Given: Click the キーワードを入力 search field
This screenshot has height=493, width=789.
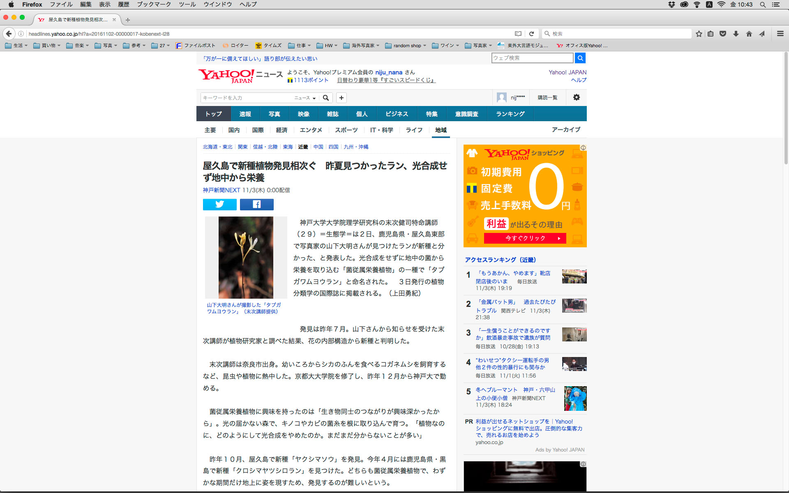Looking at the screenshot, I should coord(247,98).
